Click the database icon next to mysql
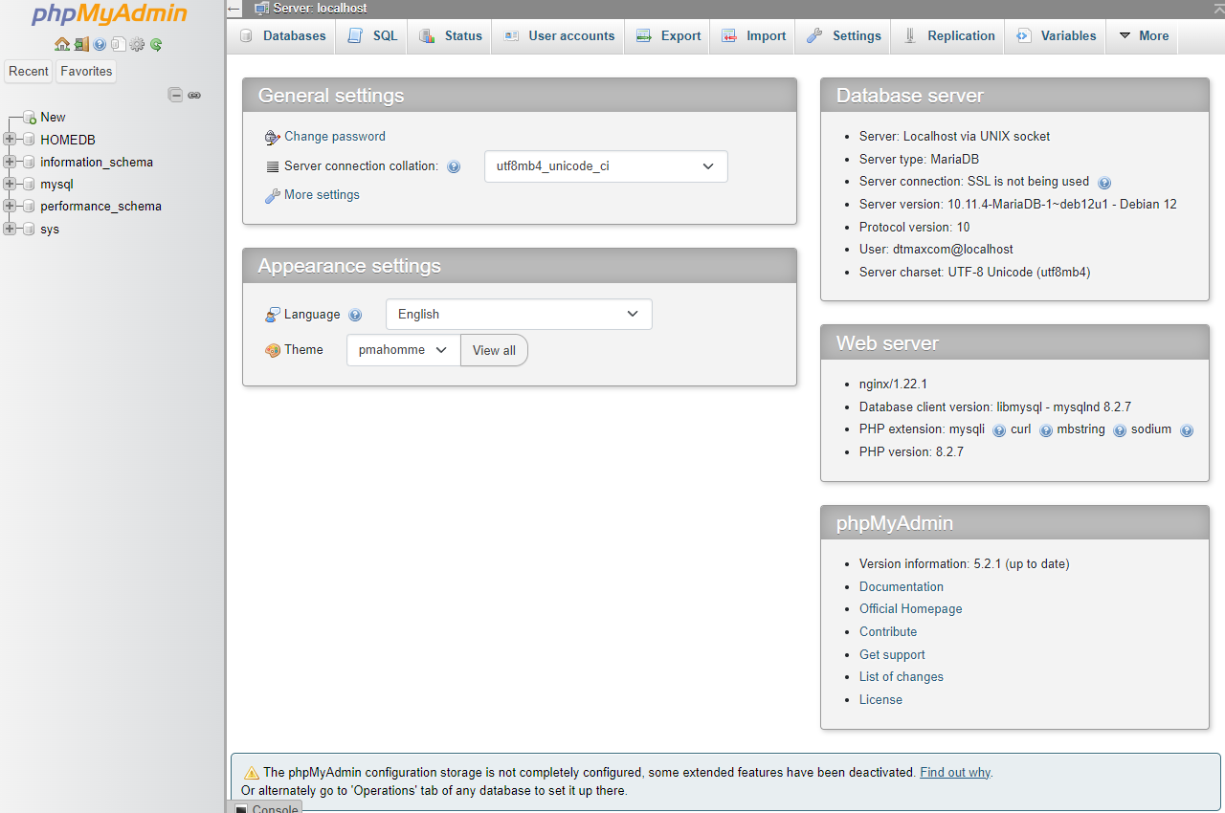The width and height of the screenshot is (1225, 813). coord(29,185)
